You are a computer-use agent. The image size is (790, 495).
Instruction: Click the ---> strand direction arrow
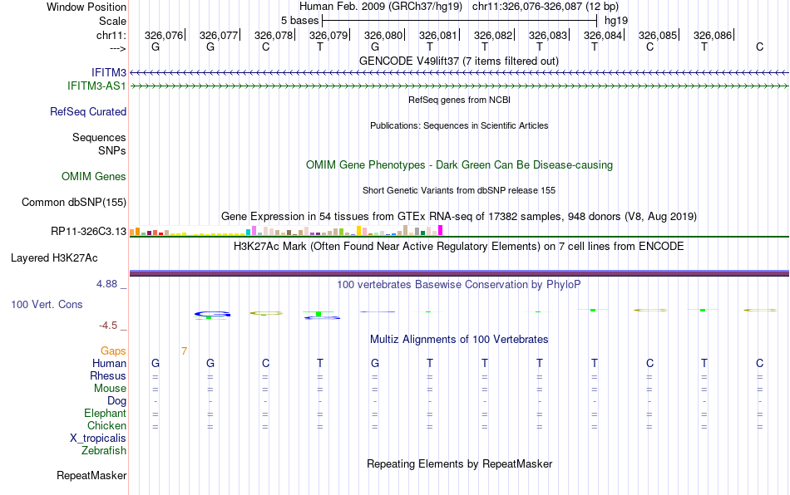[x=118, y=48]
